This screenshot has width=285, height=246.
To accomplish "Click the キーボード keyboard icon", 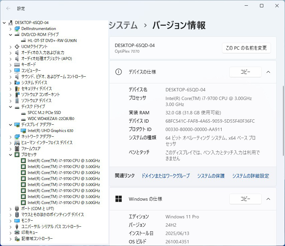I will pos(17,65).
